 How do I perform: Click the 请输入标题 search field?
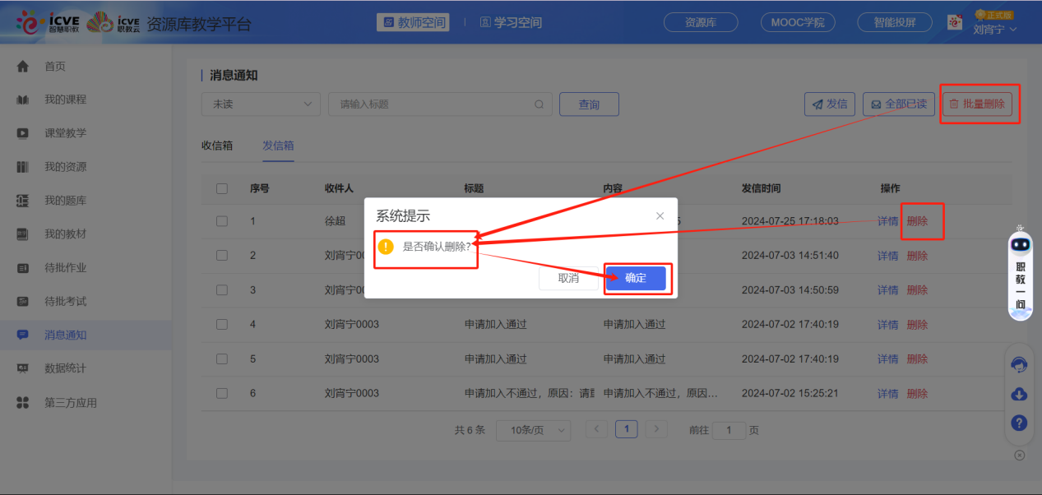point(441,104)
